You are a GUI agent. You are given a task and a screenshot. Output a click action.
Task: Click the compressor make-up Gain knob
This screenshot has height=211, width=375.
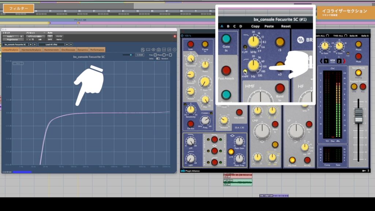[x=205, y=82]
